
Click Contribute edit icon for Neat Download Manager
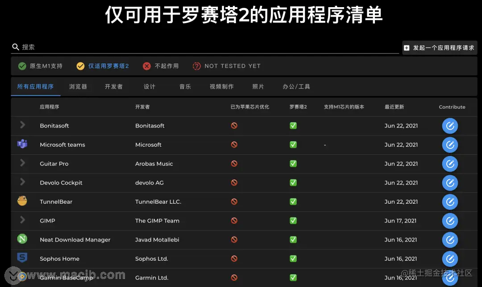(450, 240)
